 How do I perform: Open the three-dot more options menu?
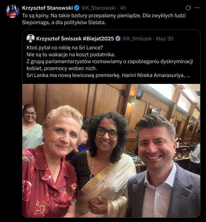coord(197,8)
